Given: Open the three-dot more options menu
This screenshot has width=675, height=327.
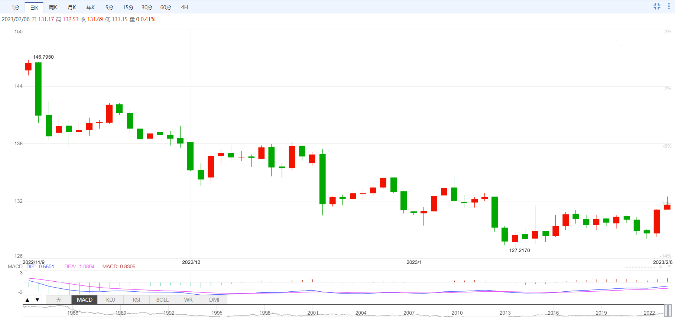Looking at the screenshot, I should tap(669, 6).
